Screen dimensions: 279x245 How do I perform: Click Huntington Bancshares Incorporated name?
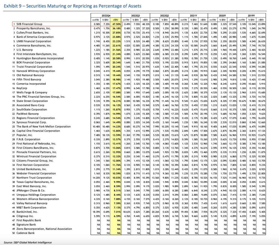(40, 58)
